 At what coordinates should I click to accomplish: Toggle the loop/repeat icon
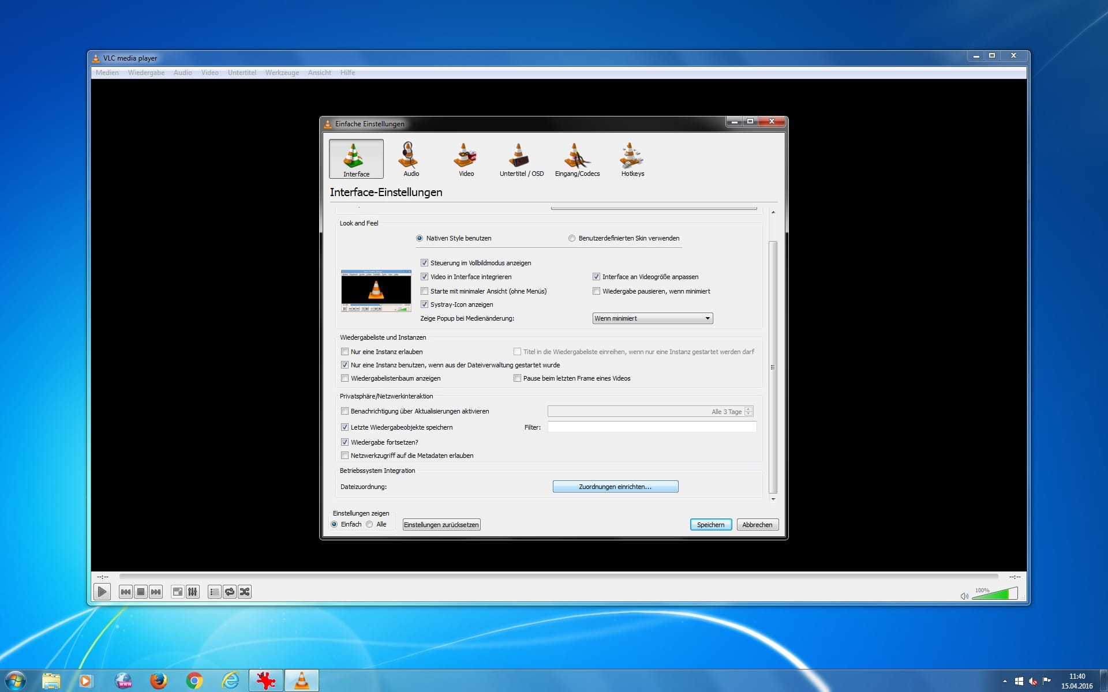230,592
